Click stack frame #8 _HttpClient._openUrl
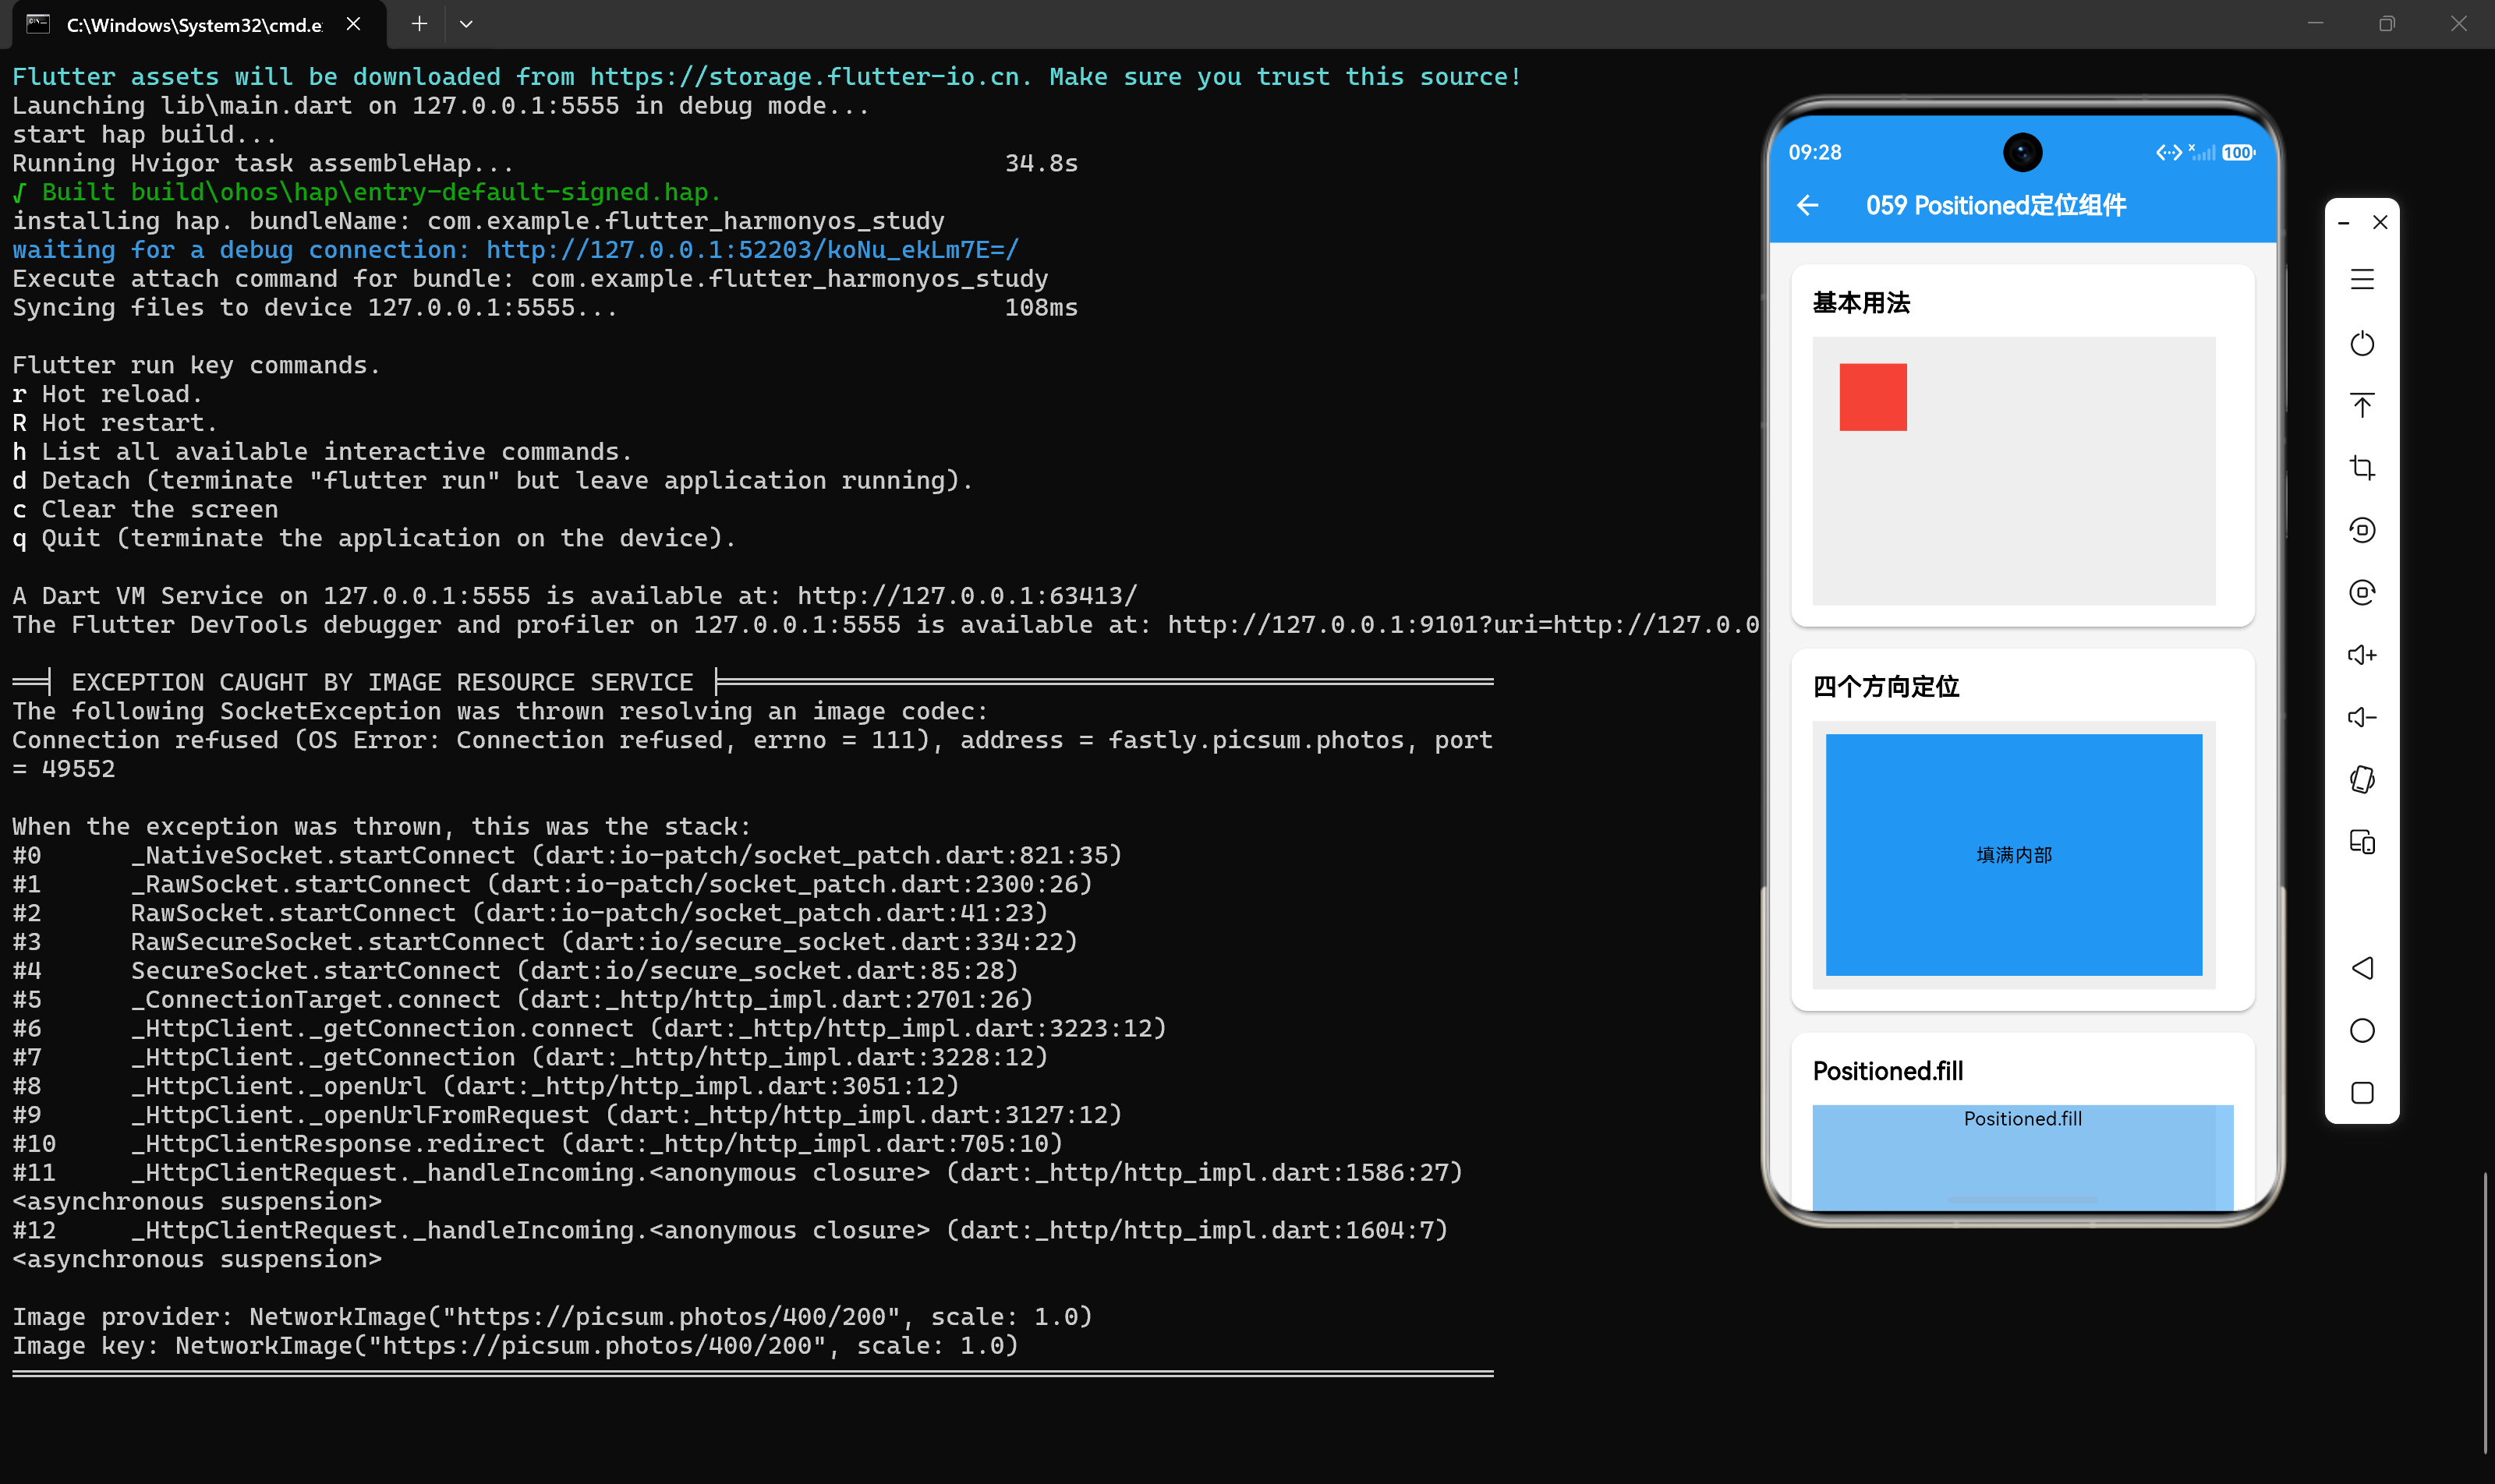Screen dimensions: 2495x1484 pos(485,1086)
